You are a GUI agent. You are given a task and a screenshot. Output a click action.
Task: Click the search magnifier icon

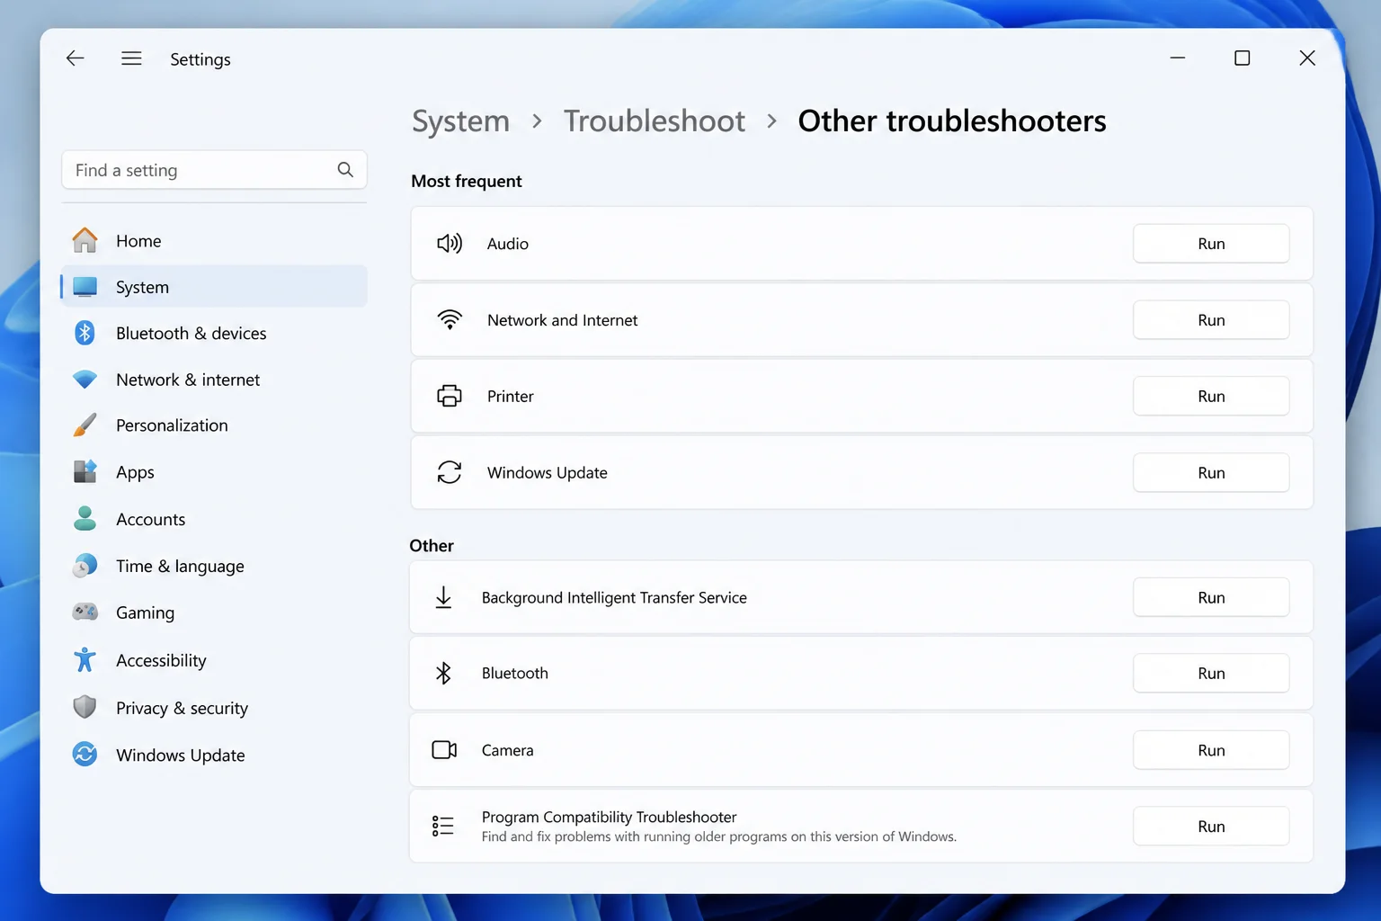[x=345, y=170]
